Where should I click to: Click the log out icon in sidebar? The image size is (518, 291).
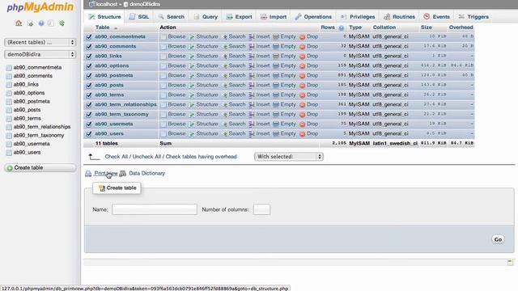point(30,23)
